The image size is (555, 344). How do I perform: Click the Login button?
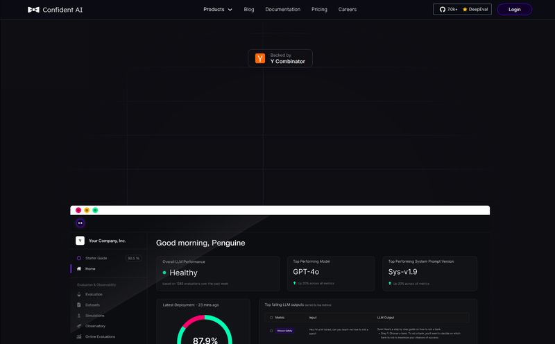tap(515, 10)
